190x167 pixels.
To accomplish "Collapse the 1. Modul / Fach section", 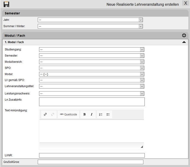I will pos(184,42).
